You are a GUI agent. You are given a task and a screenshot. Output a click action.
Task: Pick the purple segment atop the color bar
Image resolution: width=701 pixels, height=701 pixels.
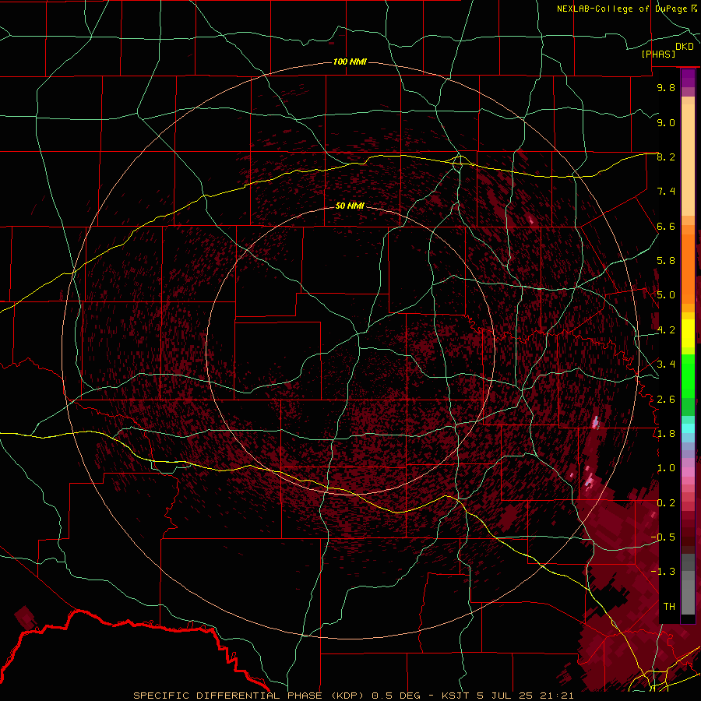pyautogui.click(x=688, y=79)
